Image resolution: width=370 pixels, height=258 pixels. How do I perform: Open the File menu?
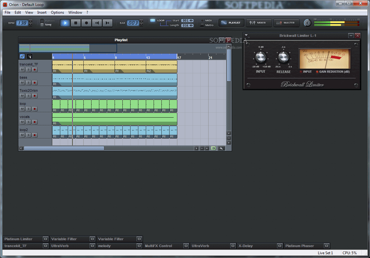click(7, 12)
